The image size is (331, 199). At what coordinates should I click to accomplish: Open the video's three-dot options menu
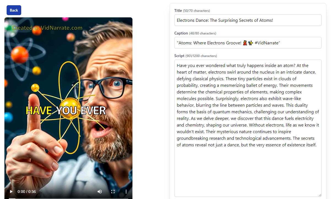[x=126, y=191]
